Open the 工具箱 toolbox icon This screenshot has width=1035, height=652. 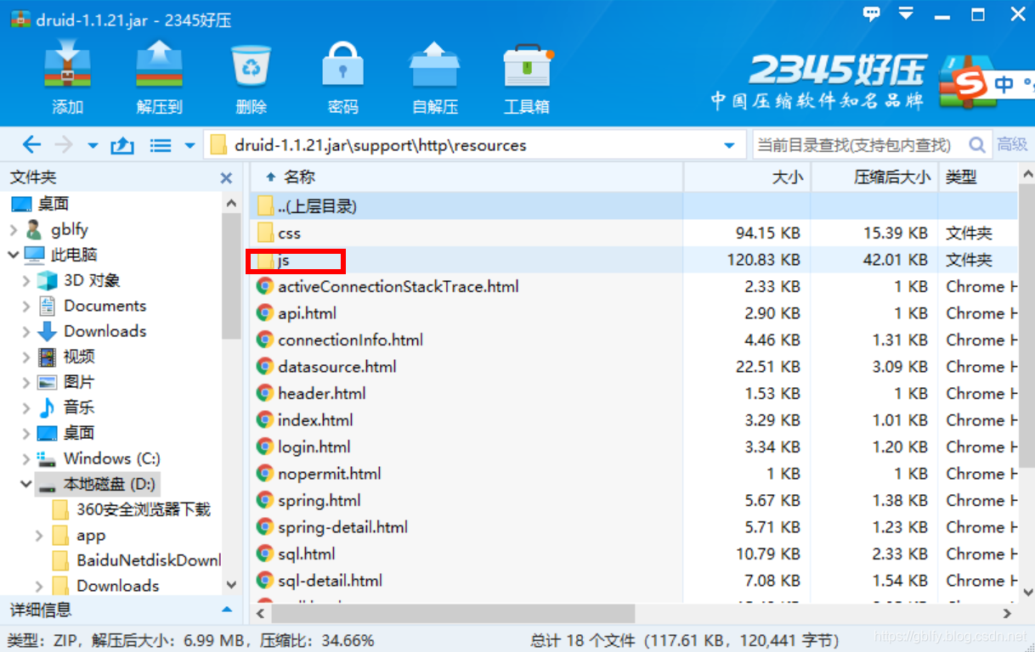(527, 65)
